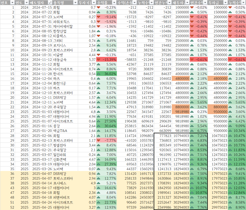Open the 매도일자 sort/filter dropdown
Viewport: 246px width, 210px height.
click(50, 3)
